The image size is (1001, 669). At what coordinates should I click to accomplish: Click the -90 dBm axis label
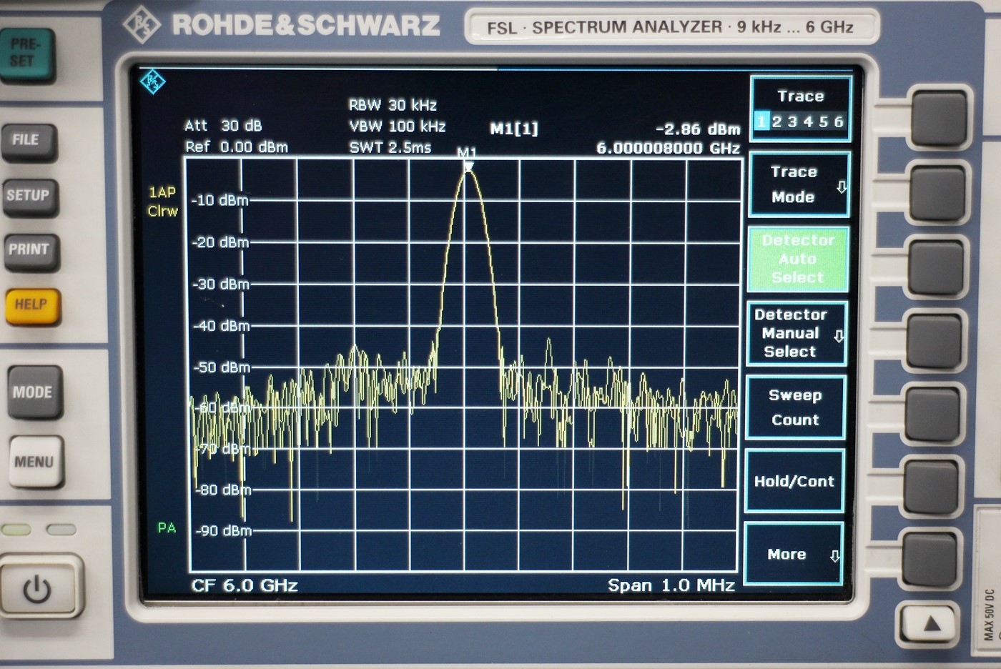pos(224,531)
